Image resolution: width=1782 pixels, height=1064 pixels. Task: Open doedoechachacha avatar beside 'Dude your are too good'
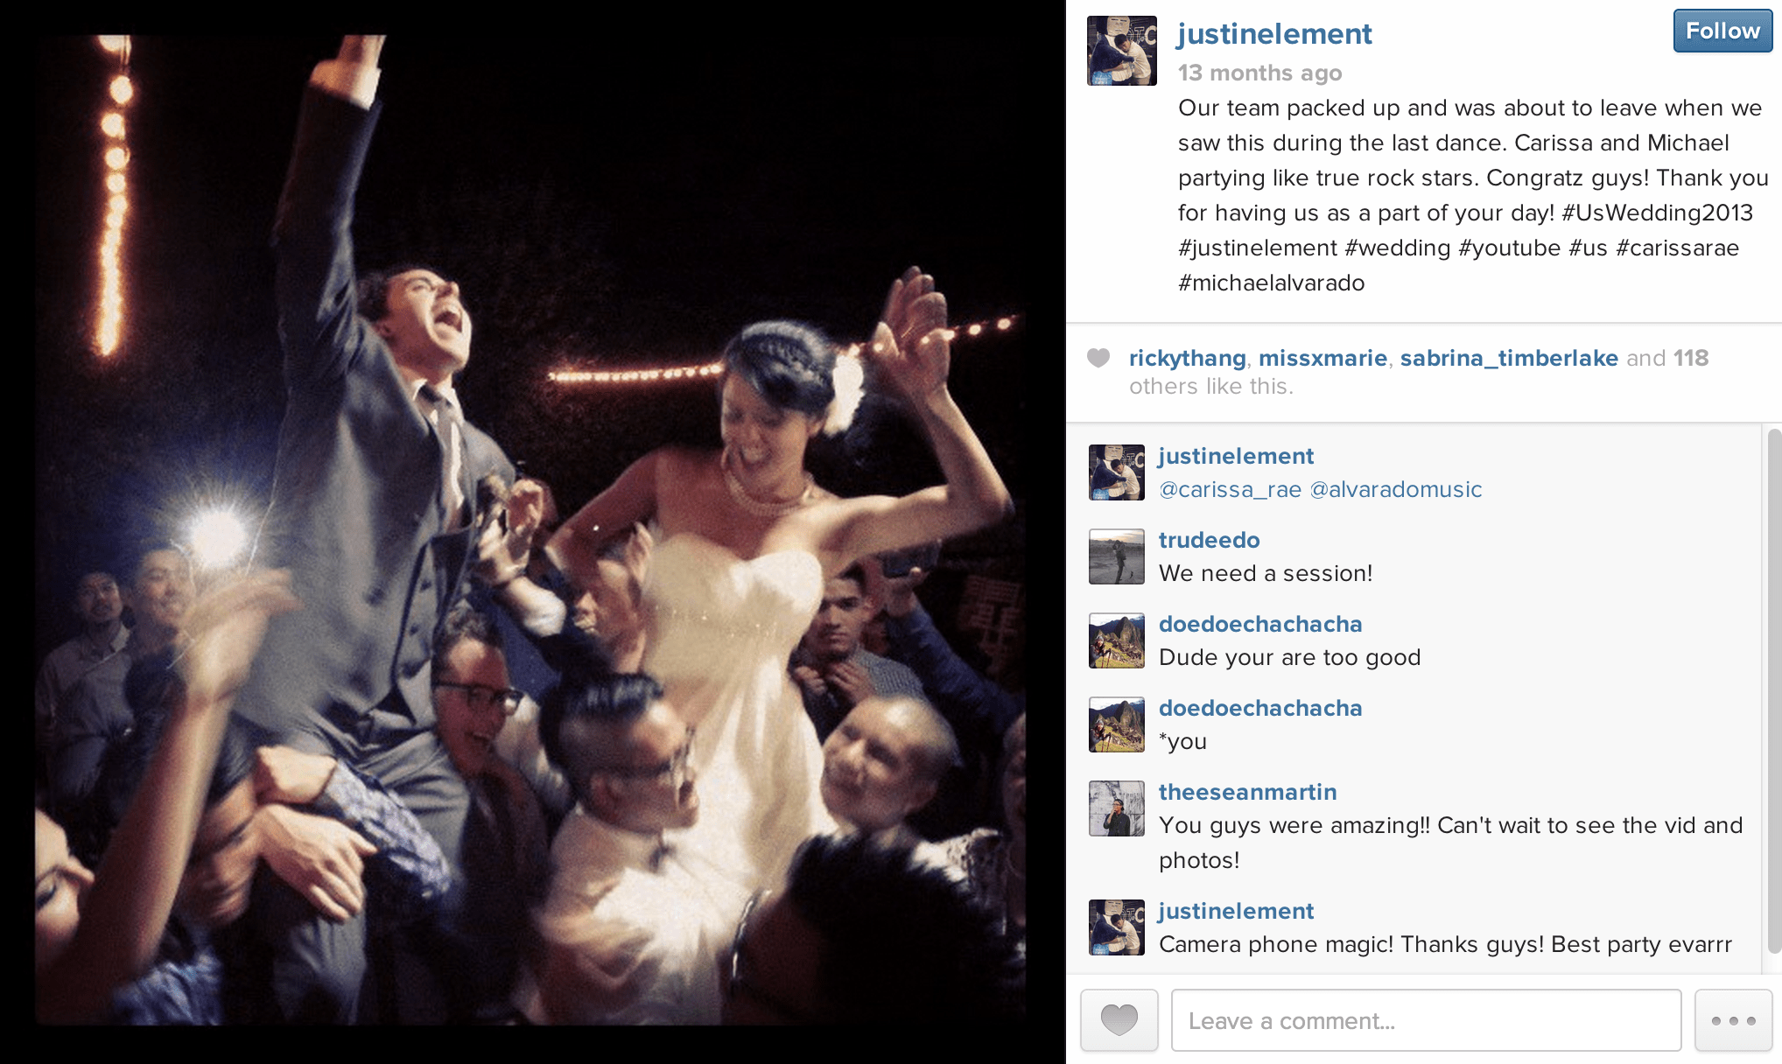[x=1117, y=640]
